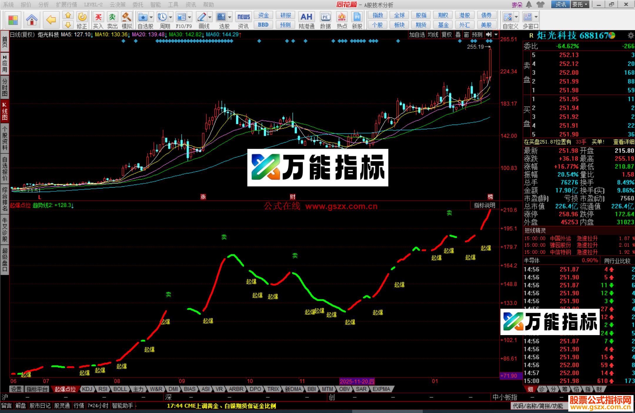Screen dimensions: 635x413
Task: Open the AH share comparison panel
Action: coord(307,17)
